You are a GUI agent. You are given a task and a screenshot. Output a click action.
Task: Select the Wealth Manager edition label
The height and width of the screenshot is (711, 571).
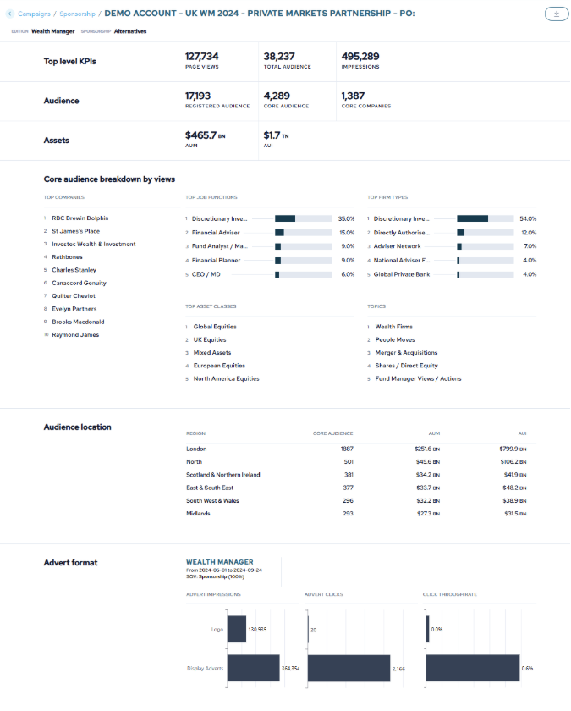tap(53, 31)
